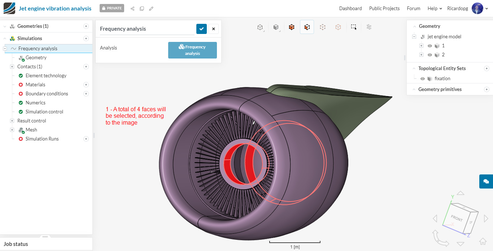Share project via share icon
Screen dimensions: 493x251
(132, 8)
